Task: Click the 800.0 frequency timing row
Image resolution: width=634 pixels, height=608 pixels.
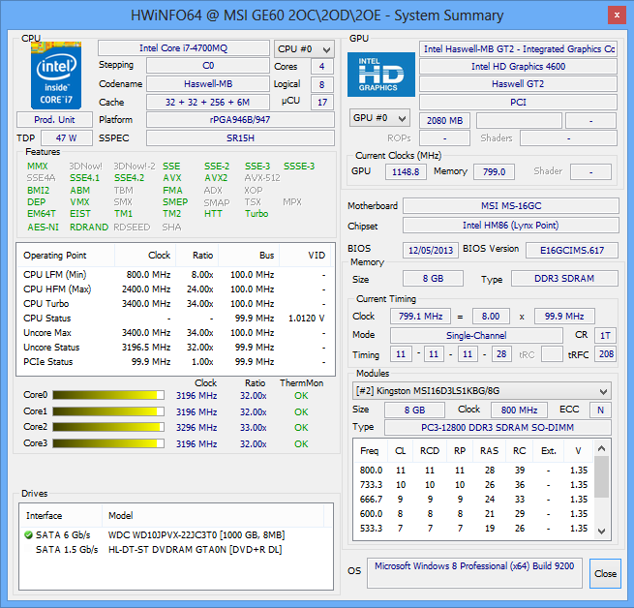Action: [473, 471]
